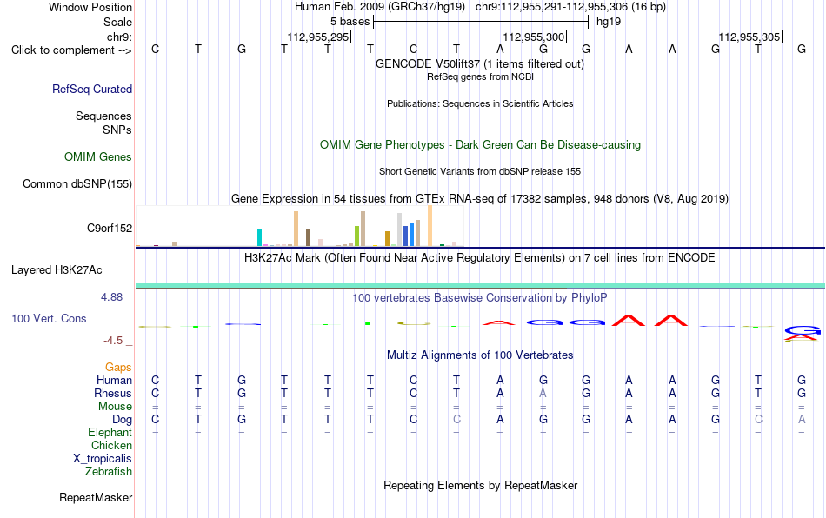826x518 pixels.
Task: Click first base C in the ruler sequence
Action: click(x=155, y=49)
